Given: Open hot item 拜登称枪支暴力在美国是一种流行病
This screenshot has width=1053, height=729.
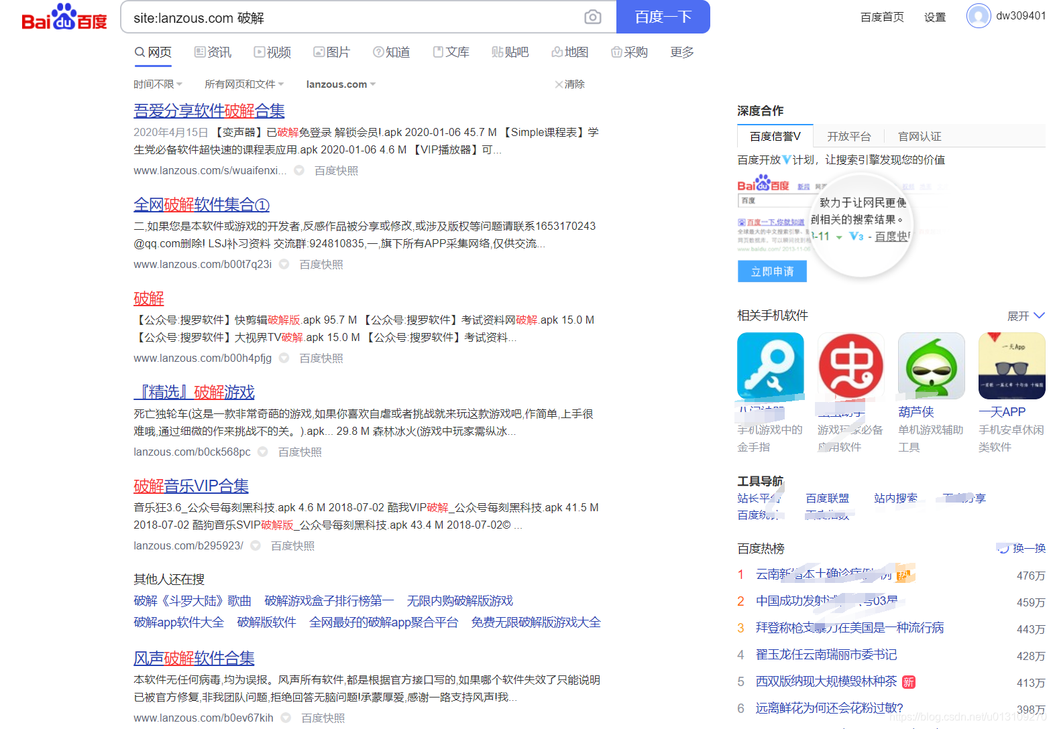Looking at the screenshot, I should click(850, 628).
